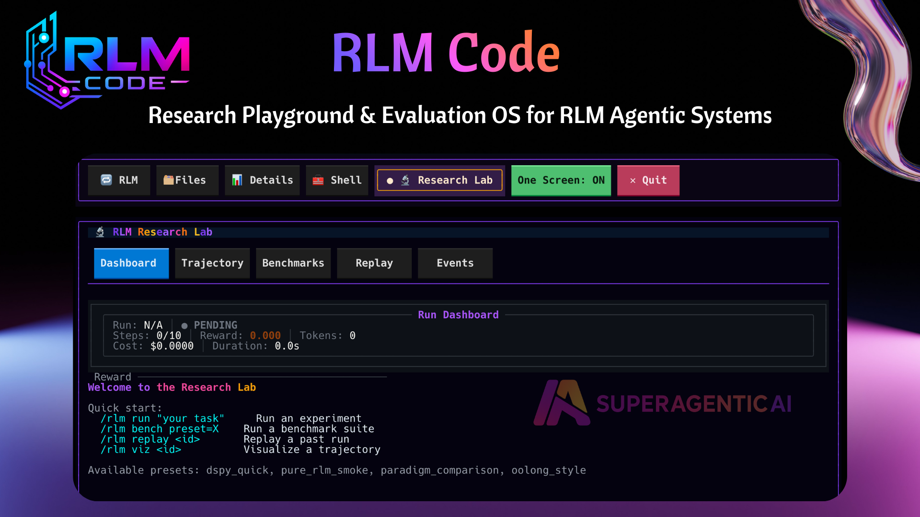920x517 pixels.
Task: Click the status dot inside Research Lab button
Action: point(390,181)
